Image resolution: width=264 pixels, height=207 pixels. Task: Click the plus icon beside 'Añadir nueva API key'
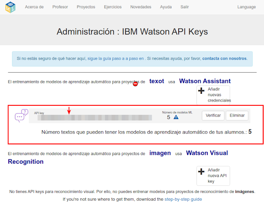(201, 172)
